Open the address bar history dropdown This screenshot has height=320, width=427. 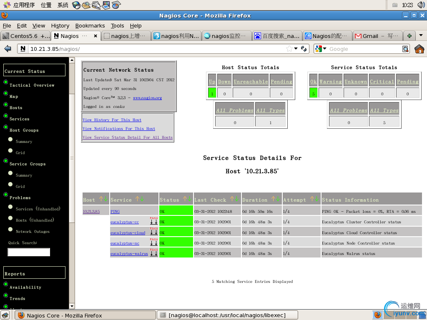coord(296,48)
